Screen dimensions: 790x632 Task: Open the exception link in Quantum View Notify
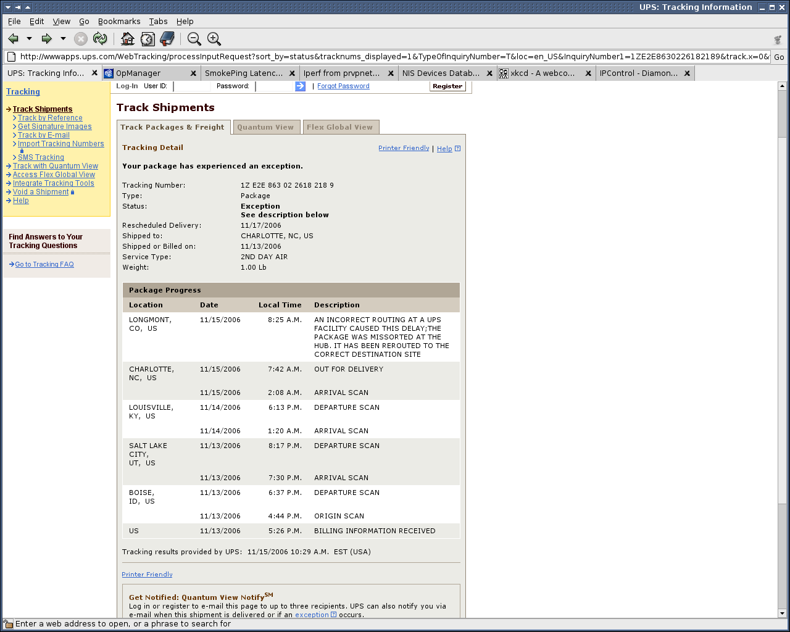pyautogui.click(x=312, y=615)
